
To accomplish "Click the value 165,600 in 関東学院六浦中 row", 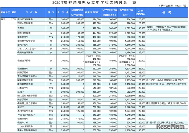I will (113, 80).
